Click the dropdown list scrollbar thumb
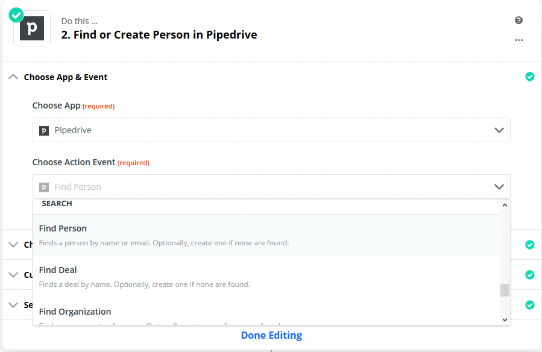Viewport: 542px width, 352px height. click(x=505, y=290)
